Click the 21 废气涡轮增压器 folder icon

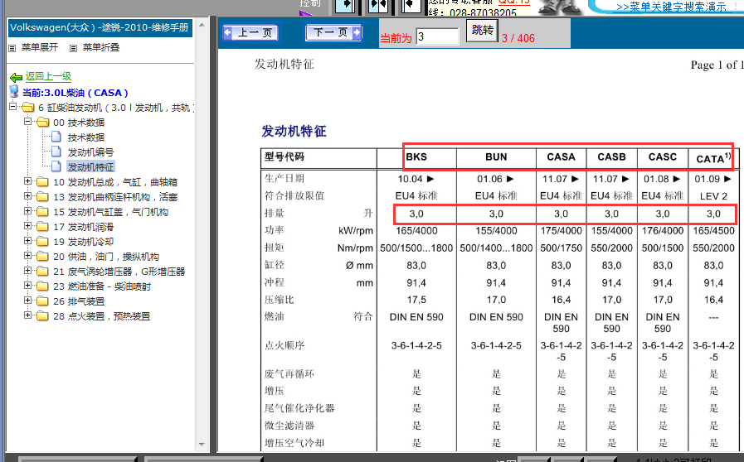(x=42, y=272)
